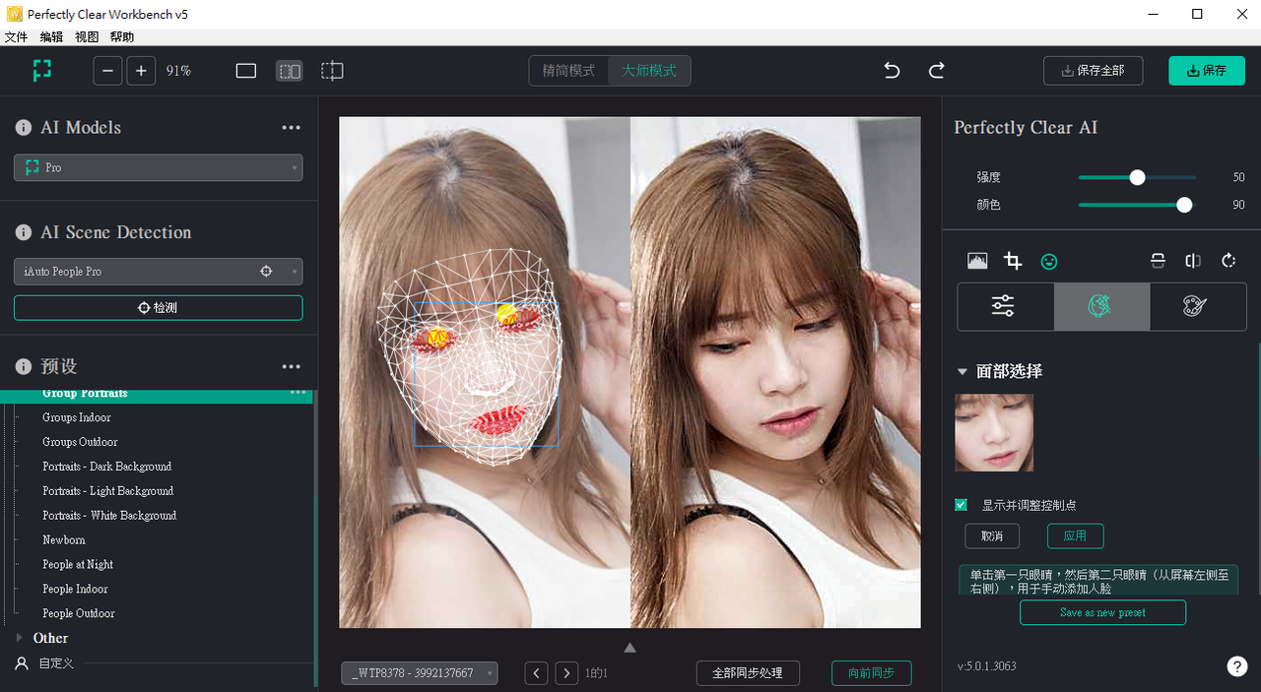
Task: Click the zoom in plus button
Action: (x=141, y=71)
